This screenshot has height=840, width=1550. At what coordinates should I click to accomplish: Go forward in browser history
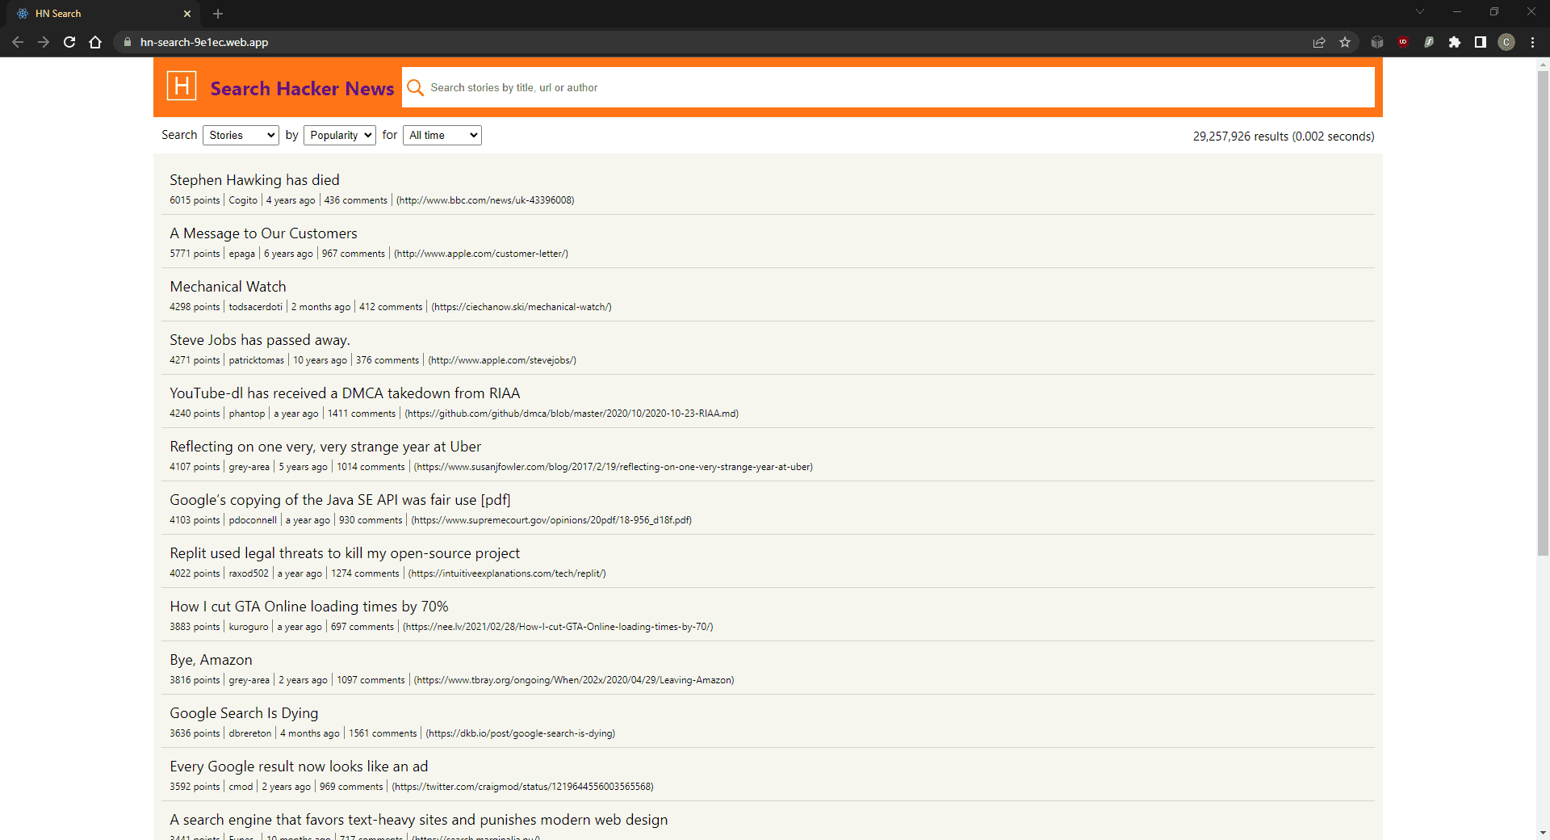pos(44,42)
